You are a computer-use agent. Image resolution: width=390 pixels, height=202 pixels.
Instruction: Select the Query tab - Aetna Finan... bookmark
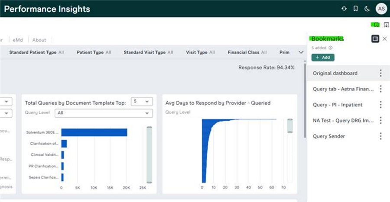[343, 89]
